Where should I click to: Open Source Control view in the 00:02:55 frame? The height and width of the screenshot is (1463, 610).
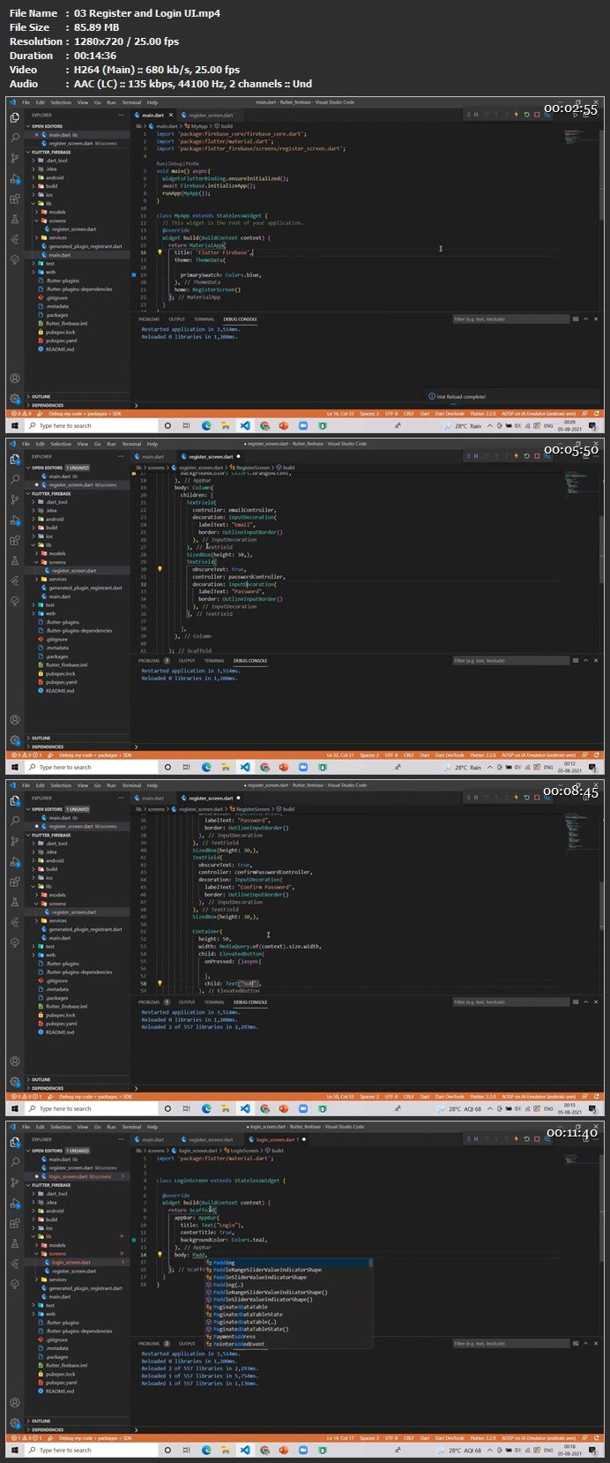(x=14, y=158)
